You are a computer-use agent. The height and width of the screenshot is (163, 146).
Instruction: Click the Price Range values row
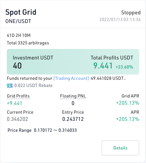[42, 130]
